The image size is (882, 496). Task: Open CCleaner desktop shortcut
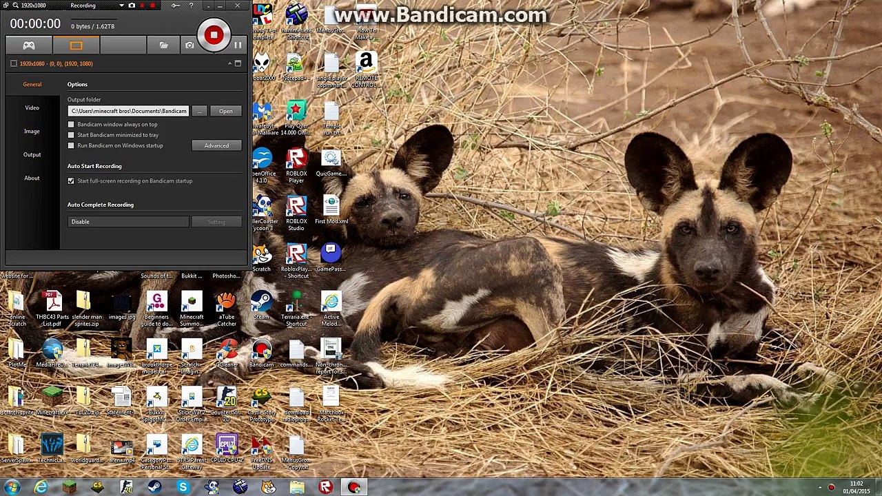(x=227, y=353)
